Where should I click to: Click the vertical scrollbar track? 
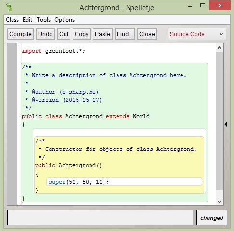pos(219,121)
